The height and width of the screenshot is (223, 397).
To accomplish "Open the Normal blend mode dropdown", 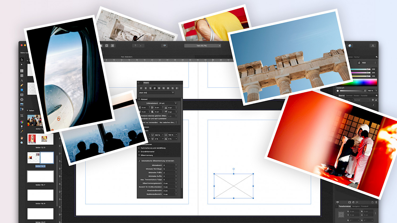I will tap(362, 100).
